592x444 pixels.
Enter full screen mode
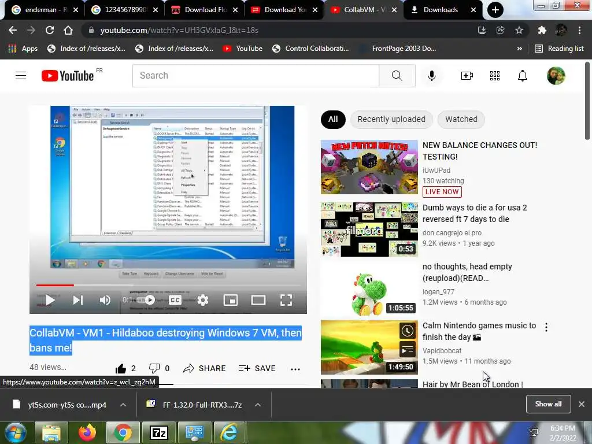[286, 300]
